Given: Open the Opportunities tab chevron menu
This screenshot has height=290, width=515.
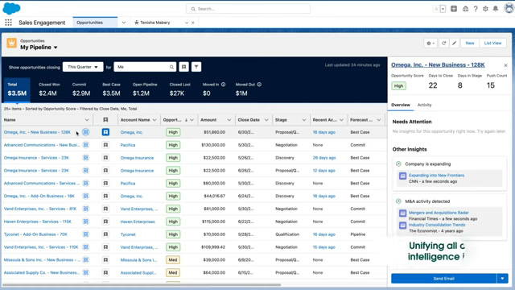Looking at the screenshot, I should tap(123, 23).
